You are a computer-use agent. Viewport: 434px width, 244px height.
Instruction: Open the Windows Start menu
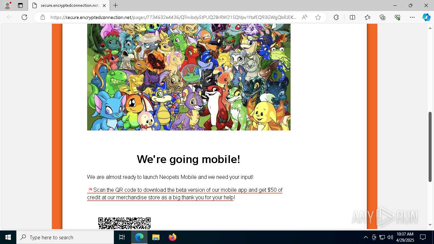(8, 237)
